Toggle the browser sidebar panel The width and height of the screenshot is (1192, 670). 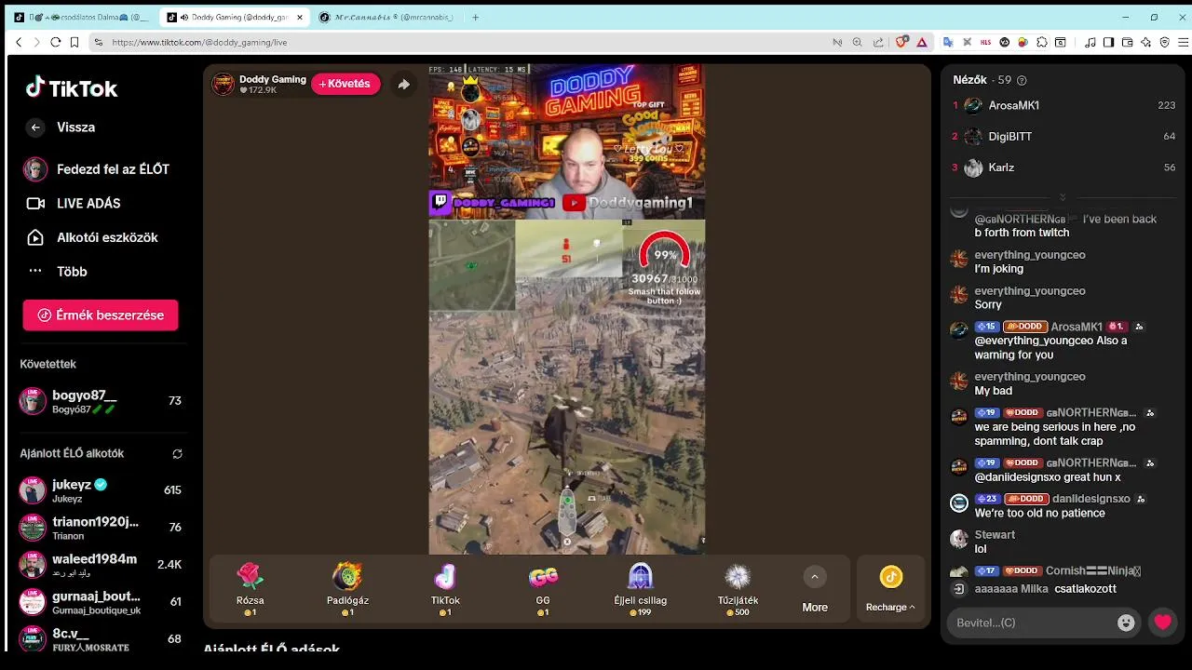coord(1109,42)
